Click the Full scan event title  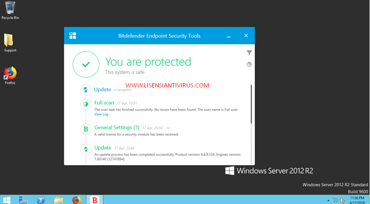pos(104,103)
